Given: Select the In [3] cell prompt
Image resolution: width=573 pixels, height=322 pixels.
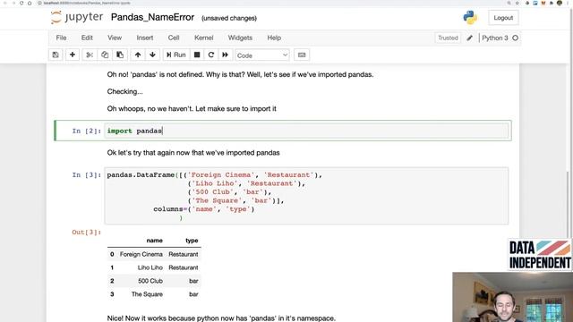Looking at the screenshot, I should [x=86, y=175].
